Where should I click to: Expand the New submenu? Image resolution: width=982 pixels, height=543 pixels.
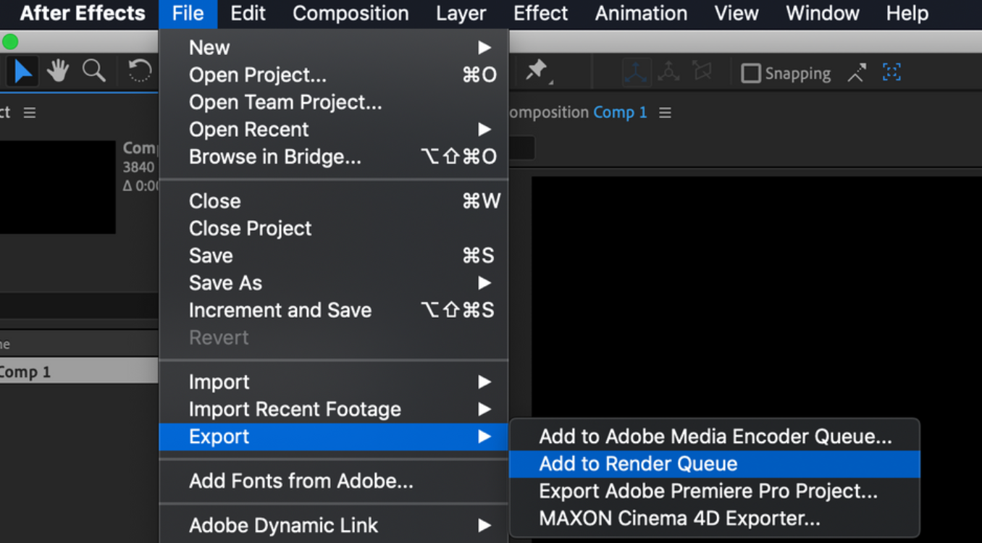tap(209, 47)
